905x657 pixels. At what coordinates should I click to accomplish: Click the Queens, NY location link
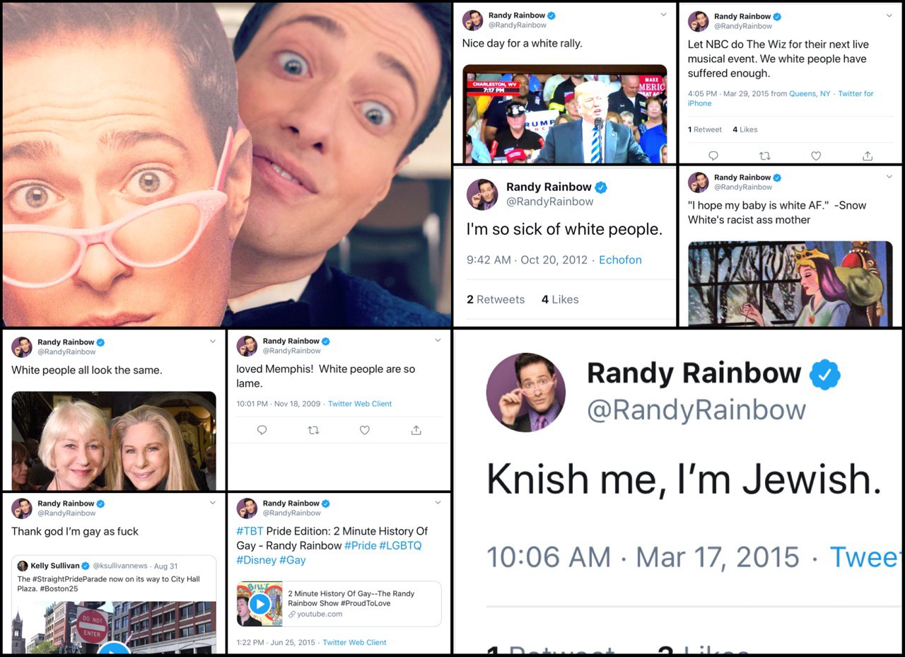coord(810,93)
